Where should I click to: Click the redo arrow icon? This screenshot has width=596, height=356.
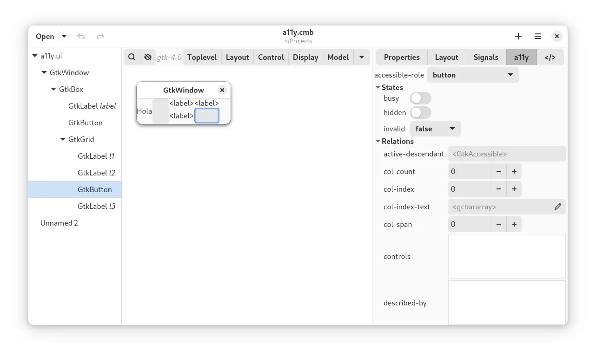tap(100, 36)
